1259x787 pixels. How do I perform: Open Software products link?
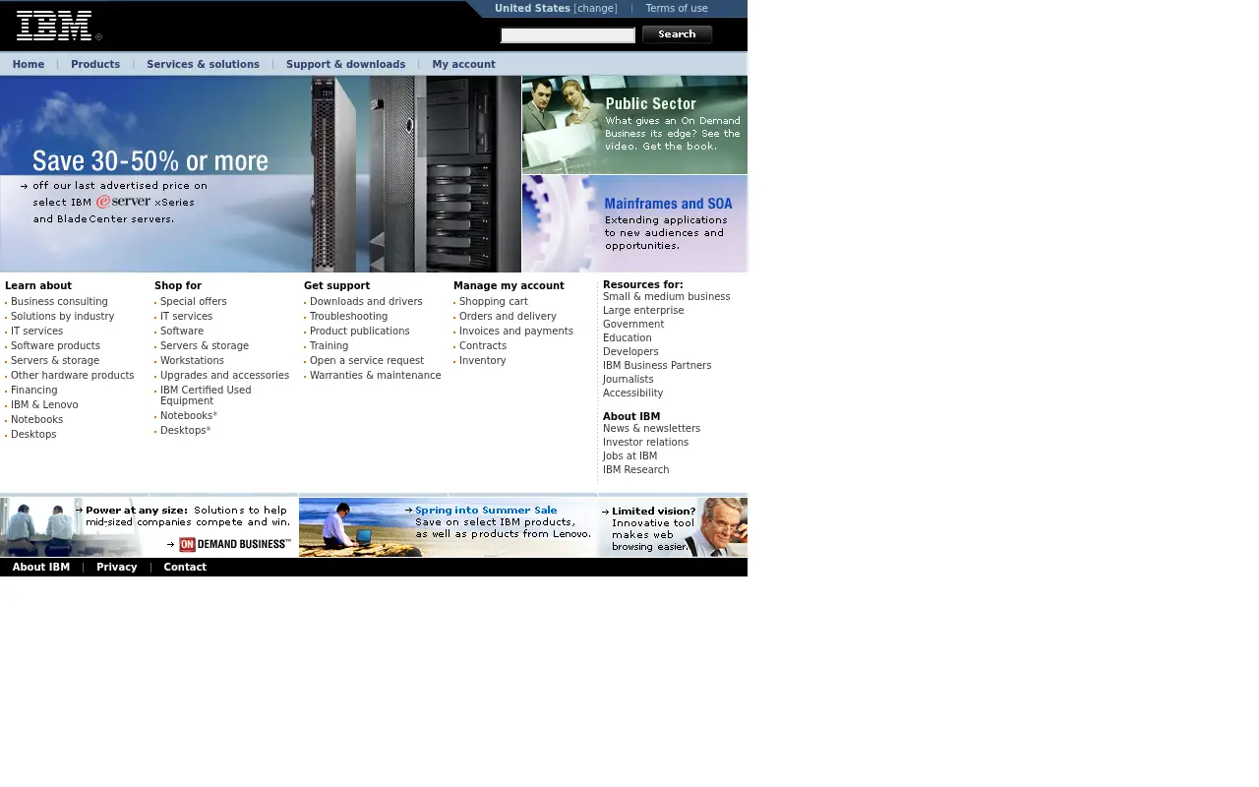click(x=55, y=346)
